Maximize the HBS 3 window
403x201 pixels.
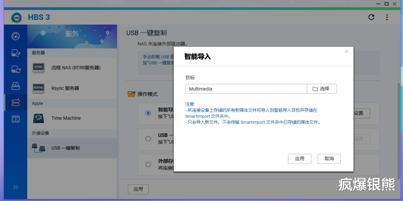386,4
